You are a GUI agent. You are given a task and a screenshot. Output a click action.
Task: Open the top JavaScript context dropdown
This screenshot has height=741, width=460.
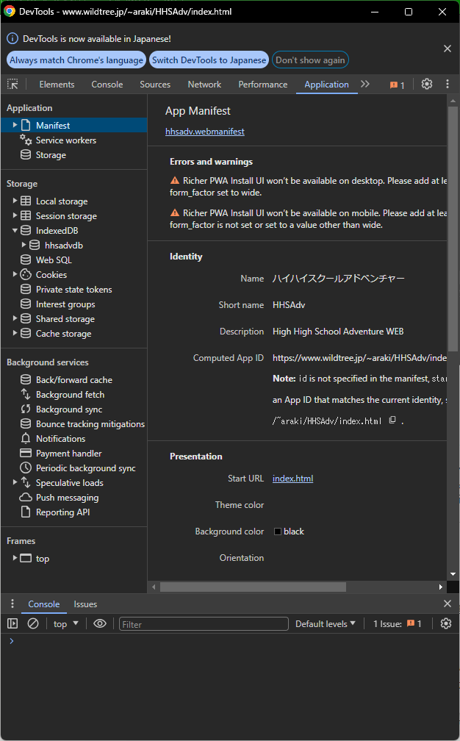(x=65, y=623)
